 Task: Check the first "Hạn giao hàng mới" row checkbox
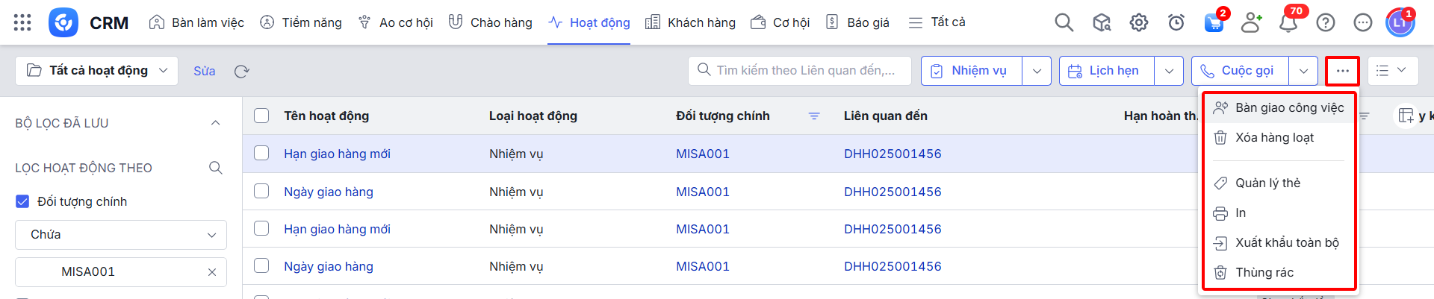click(261, 153)
